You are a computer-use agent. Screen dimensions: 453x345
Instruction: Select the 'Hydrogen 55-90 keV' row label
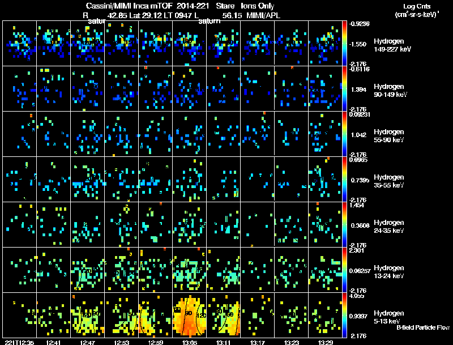pos(389,136)
